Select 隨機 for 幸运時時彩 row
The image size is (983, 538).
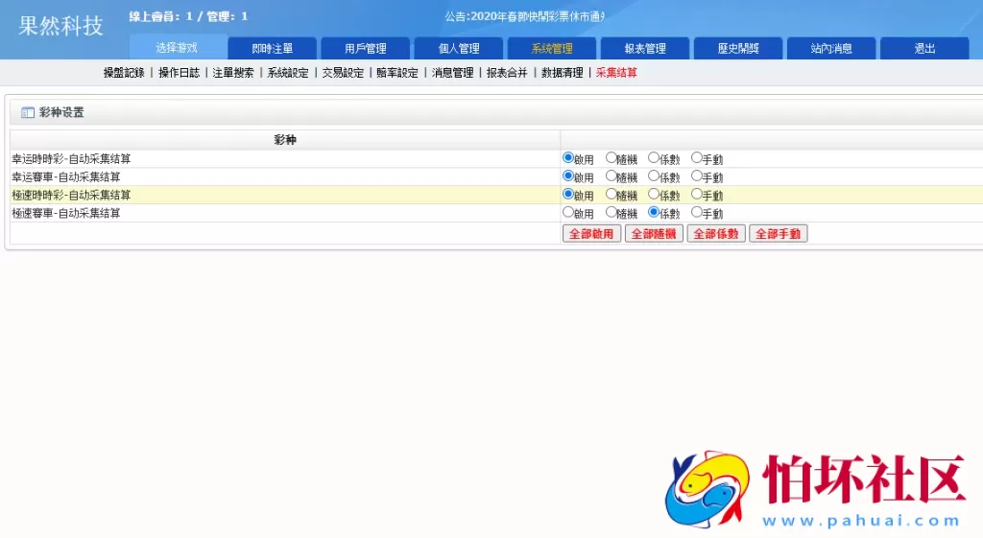coord(611,158)
